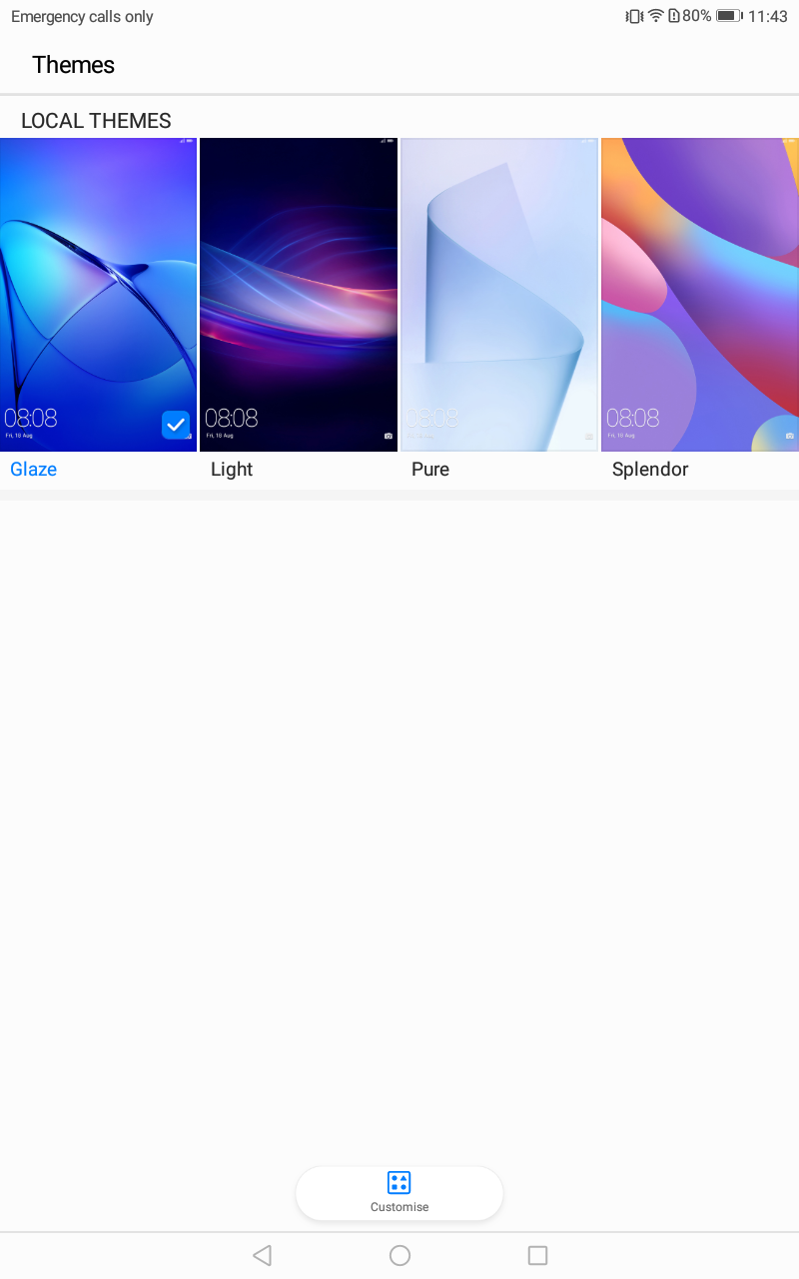The image size is (799, 1279).
Task: Tap the Home navigation circle
Action: 399,1255
